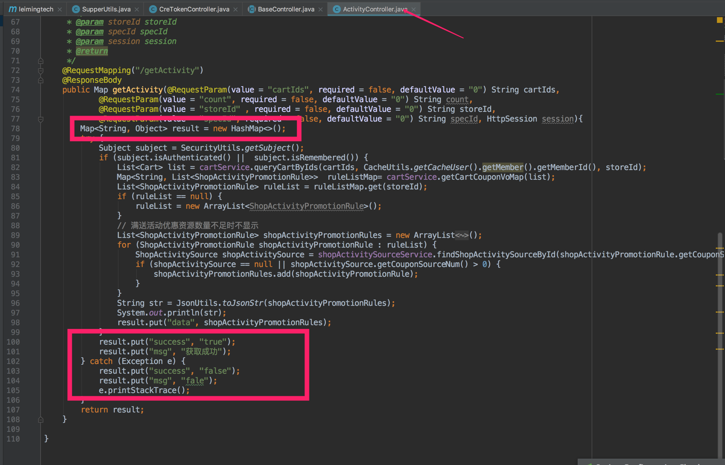The width and height of the screenshot is (725, 465).
Task: Click the getActivity method name
Action: (x=137, y=90)
